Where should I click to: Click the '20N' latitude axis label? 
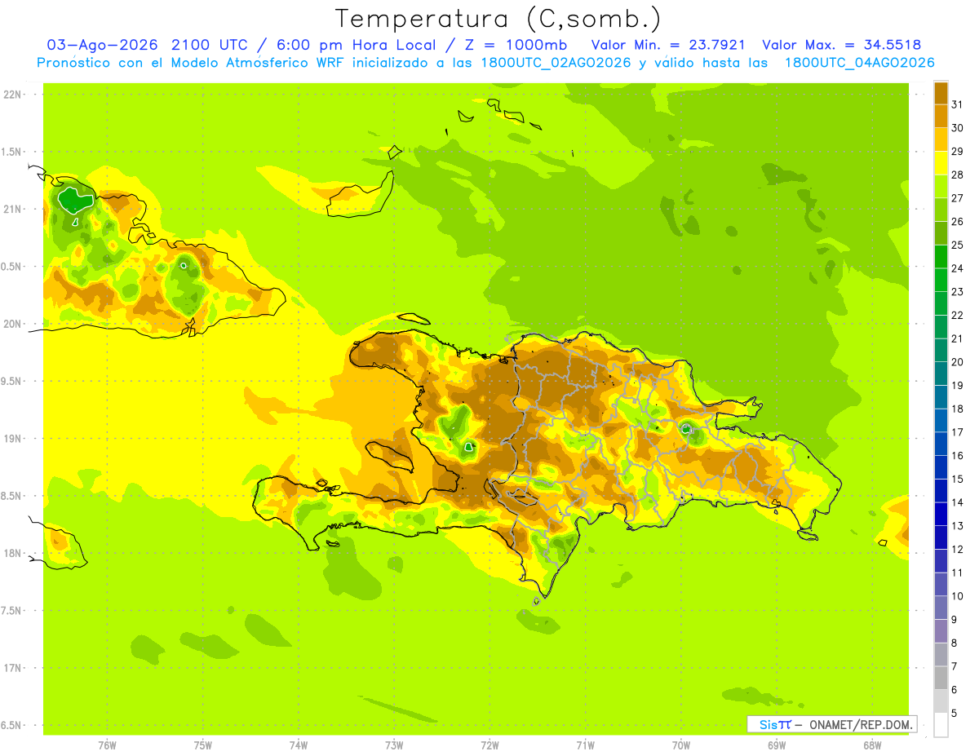tap(13, 324)
